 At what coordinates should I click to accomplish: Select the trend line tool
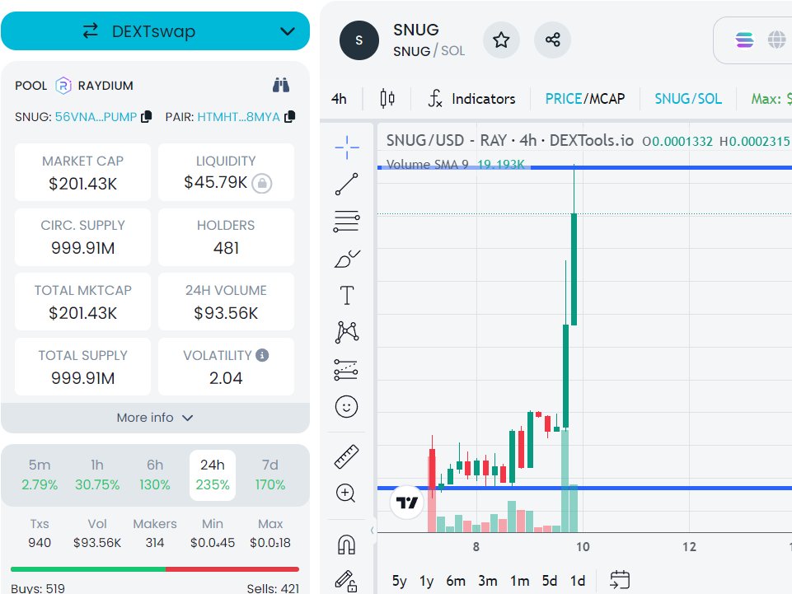pyautogui.click(x=346, y=184)
